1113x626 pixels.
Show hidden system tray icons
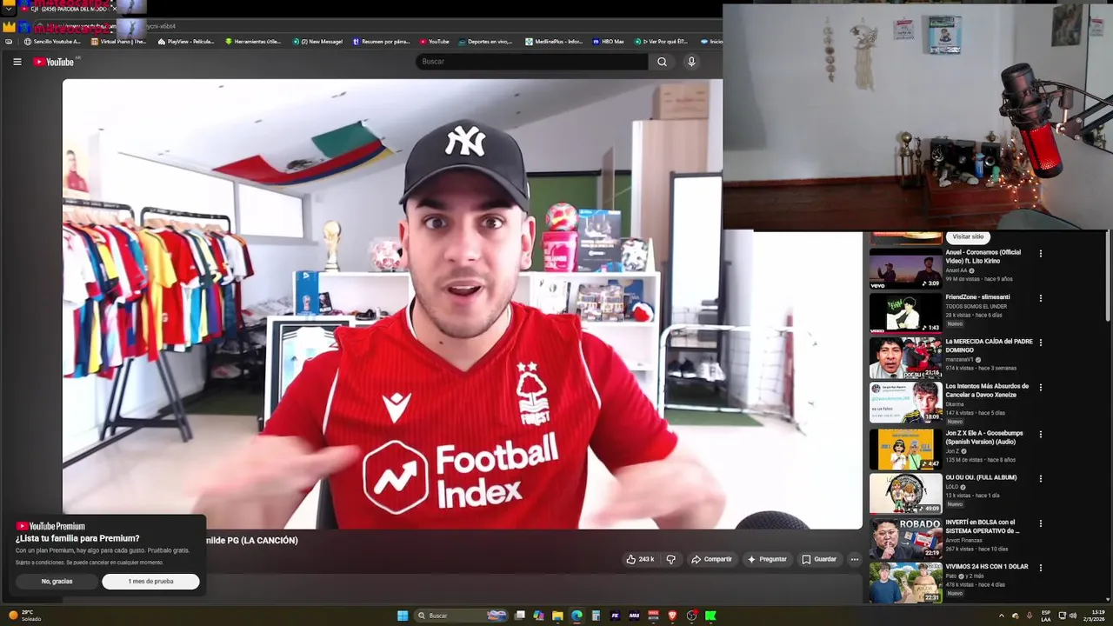(x=1001, y=616)
